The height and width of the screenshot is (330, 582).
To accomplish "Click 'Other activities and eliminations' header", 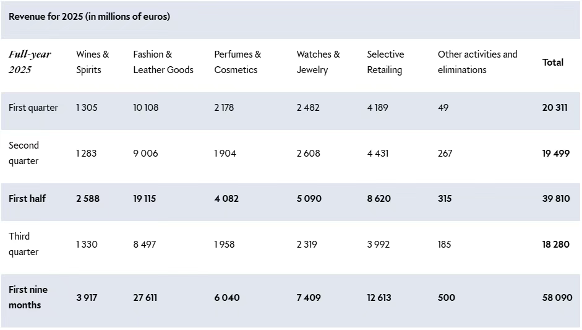I will [x=477, y=62].
